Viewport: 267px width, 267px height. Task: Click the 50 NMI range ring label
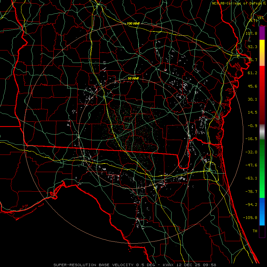pos(133,78)
